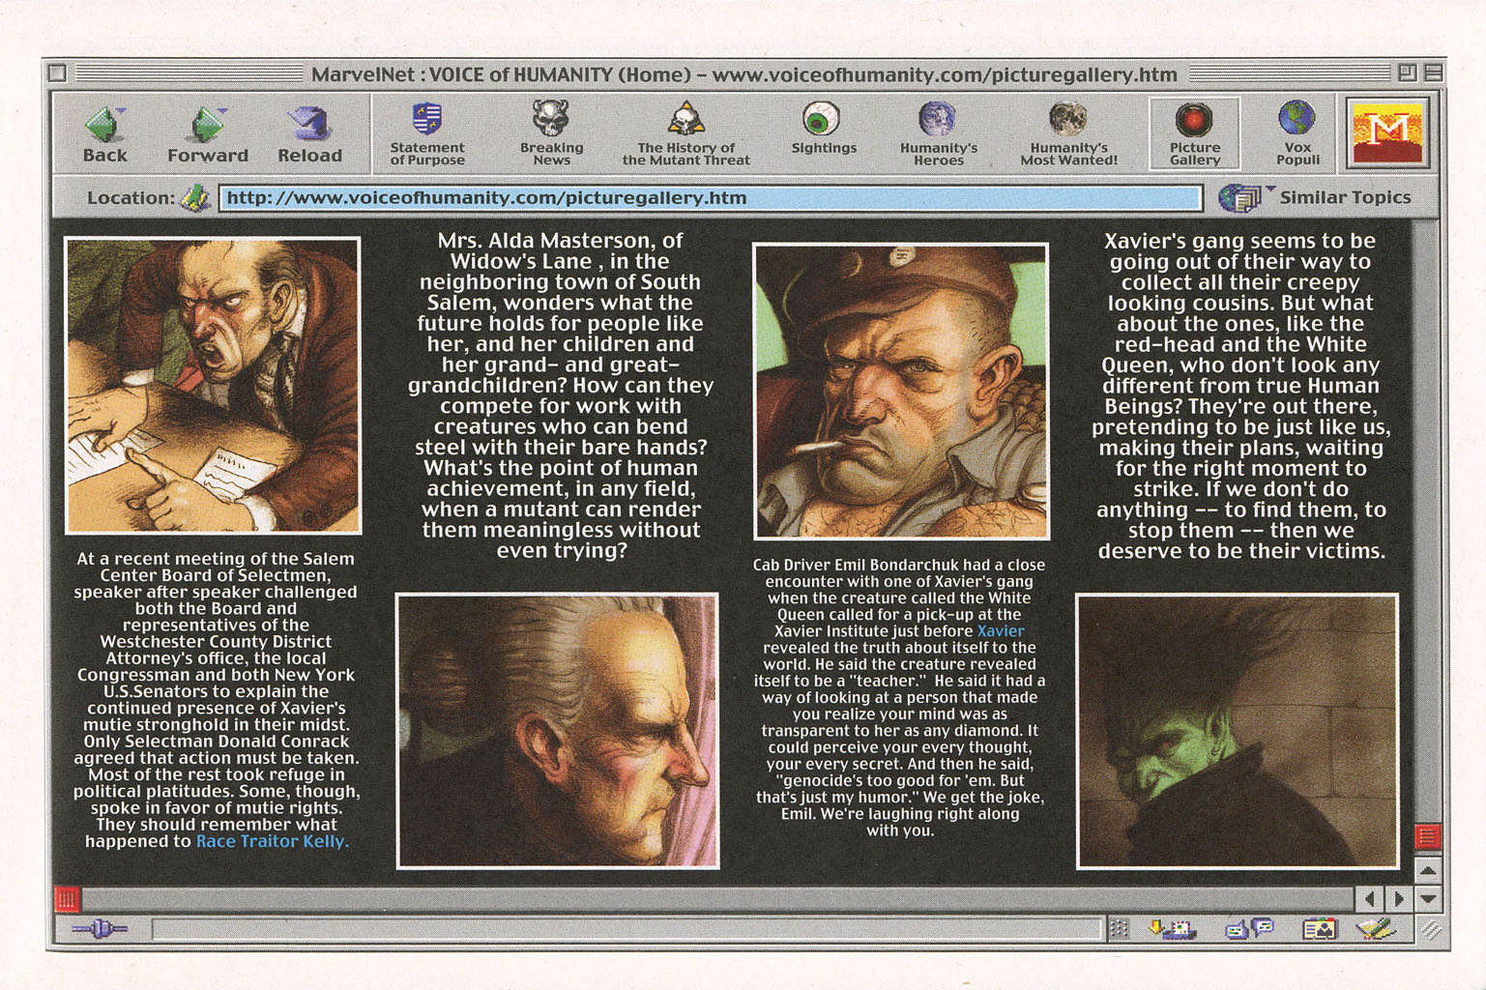Visit Humanity's Heroes page
The image size is (1486, 990).
coord(938,133)
